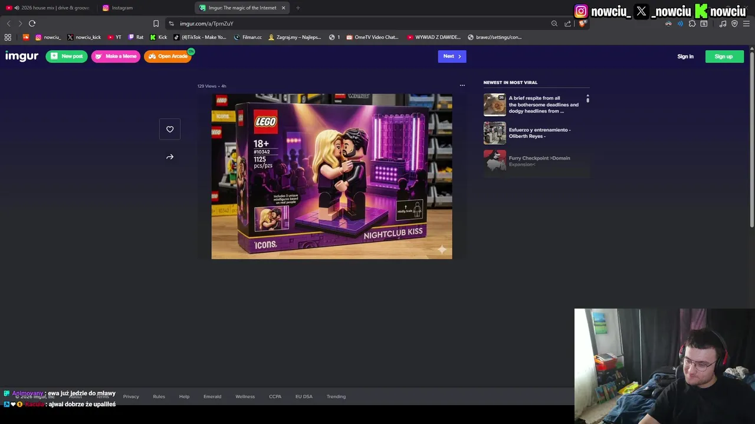
Task: Click Sign in
Action: [x=685, y=57]
